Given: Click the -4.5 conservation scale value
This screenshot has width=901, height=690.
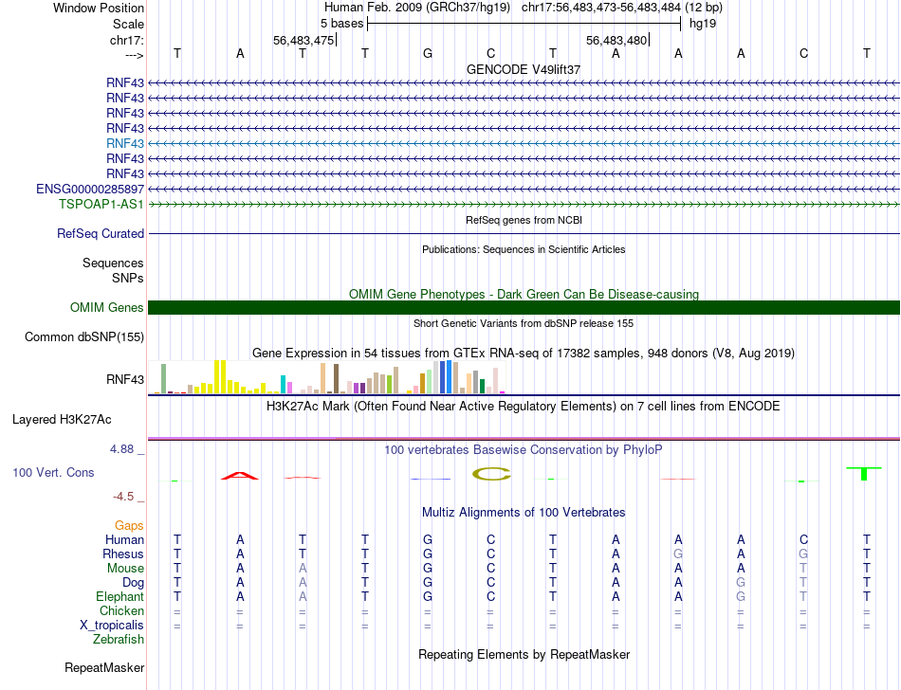Looking at the screenshot, I should [123, 497].
